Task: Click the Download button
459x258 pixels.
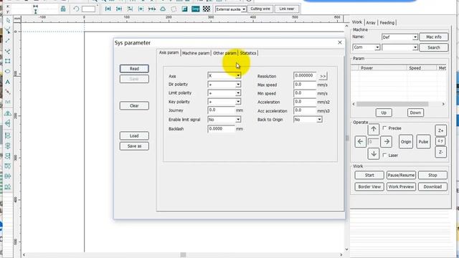Action: click(x=432, y=186)
